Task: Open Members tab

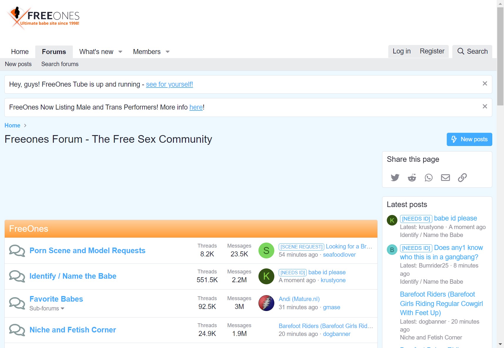Action: click(x=147, y=52)
